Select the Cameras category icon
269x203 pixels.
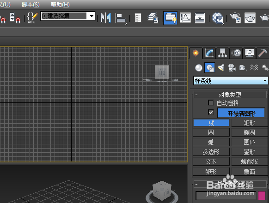point(232,68)
